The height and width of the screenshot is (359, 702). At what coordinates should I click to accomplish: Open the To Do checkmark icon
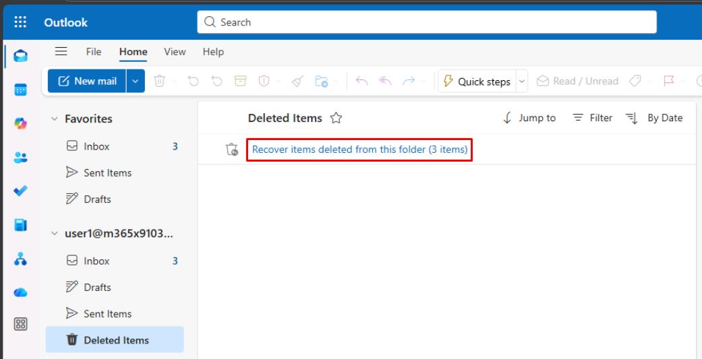click(x=20, y=191)
